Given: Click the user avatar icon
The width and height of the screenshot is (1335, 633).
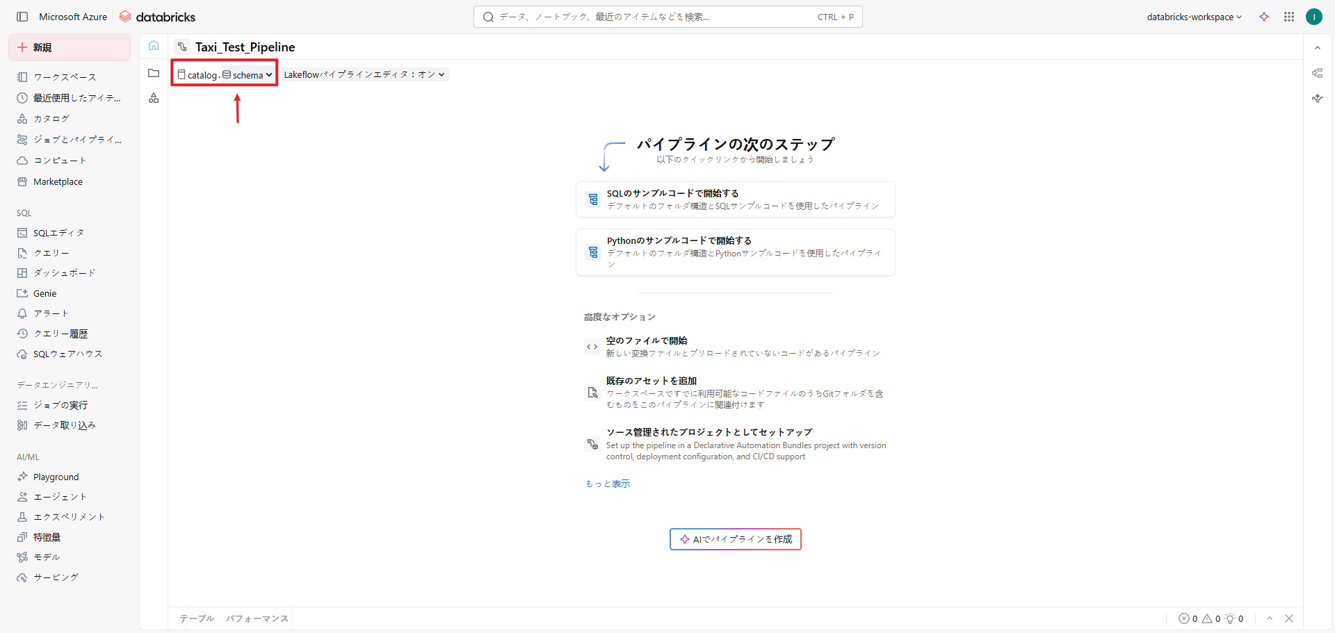Looking at the screenshot, I should [1313, 17].
